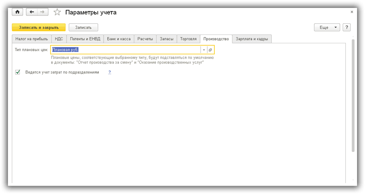This screenshot has width=365, height=194.
Task: Click the Записать button
Action: click(x=83, y=27)
